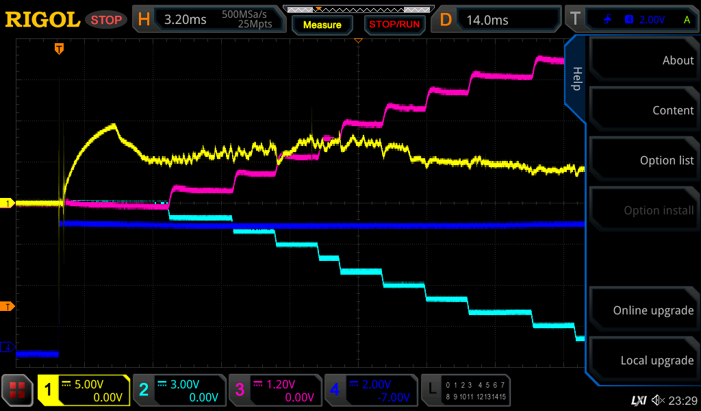Click the blue channel 4 ground marker
This screenshot has height=411, width=701.
click(x=9, y=348)
